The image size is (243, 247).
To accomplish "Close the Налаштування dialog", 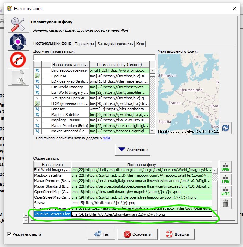I will coord(234,8).
